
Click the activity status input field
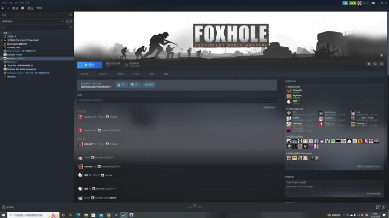177,100
